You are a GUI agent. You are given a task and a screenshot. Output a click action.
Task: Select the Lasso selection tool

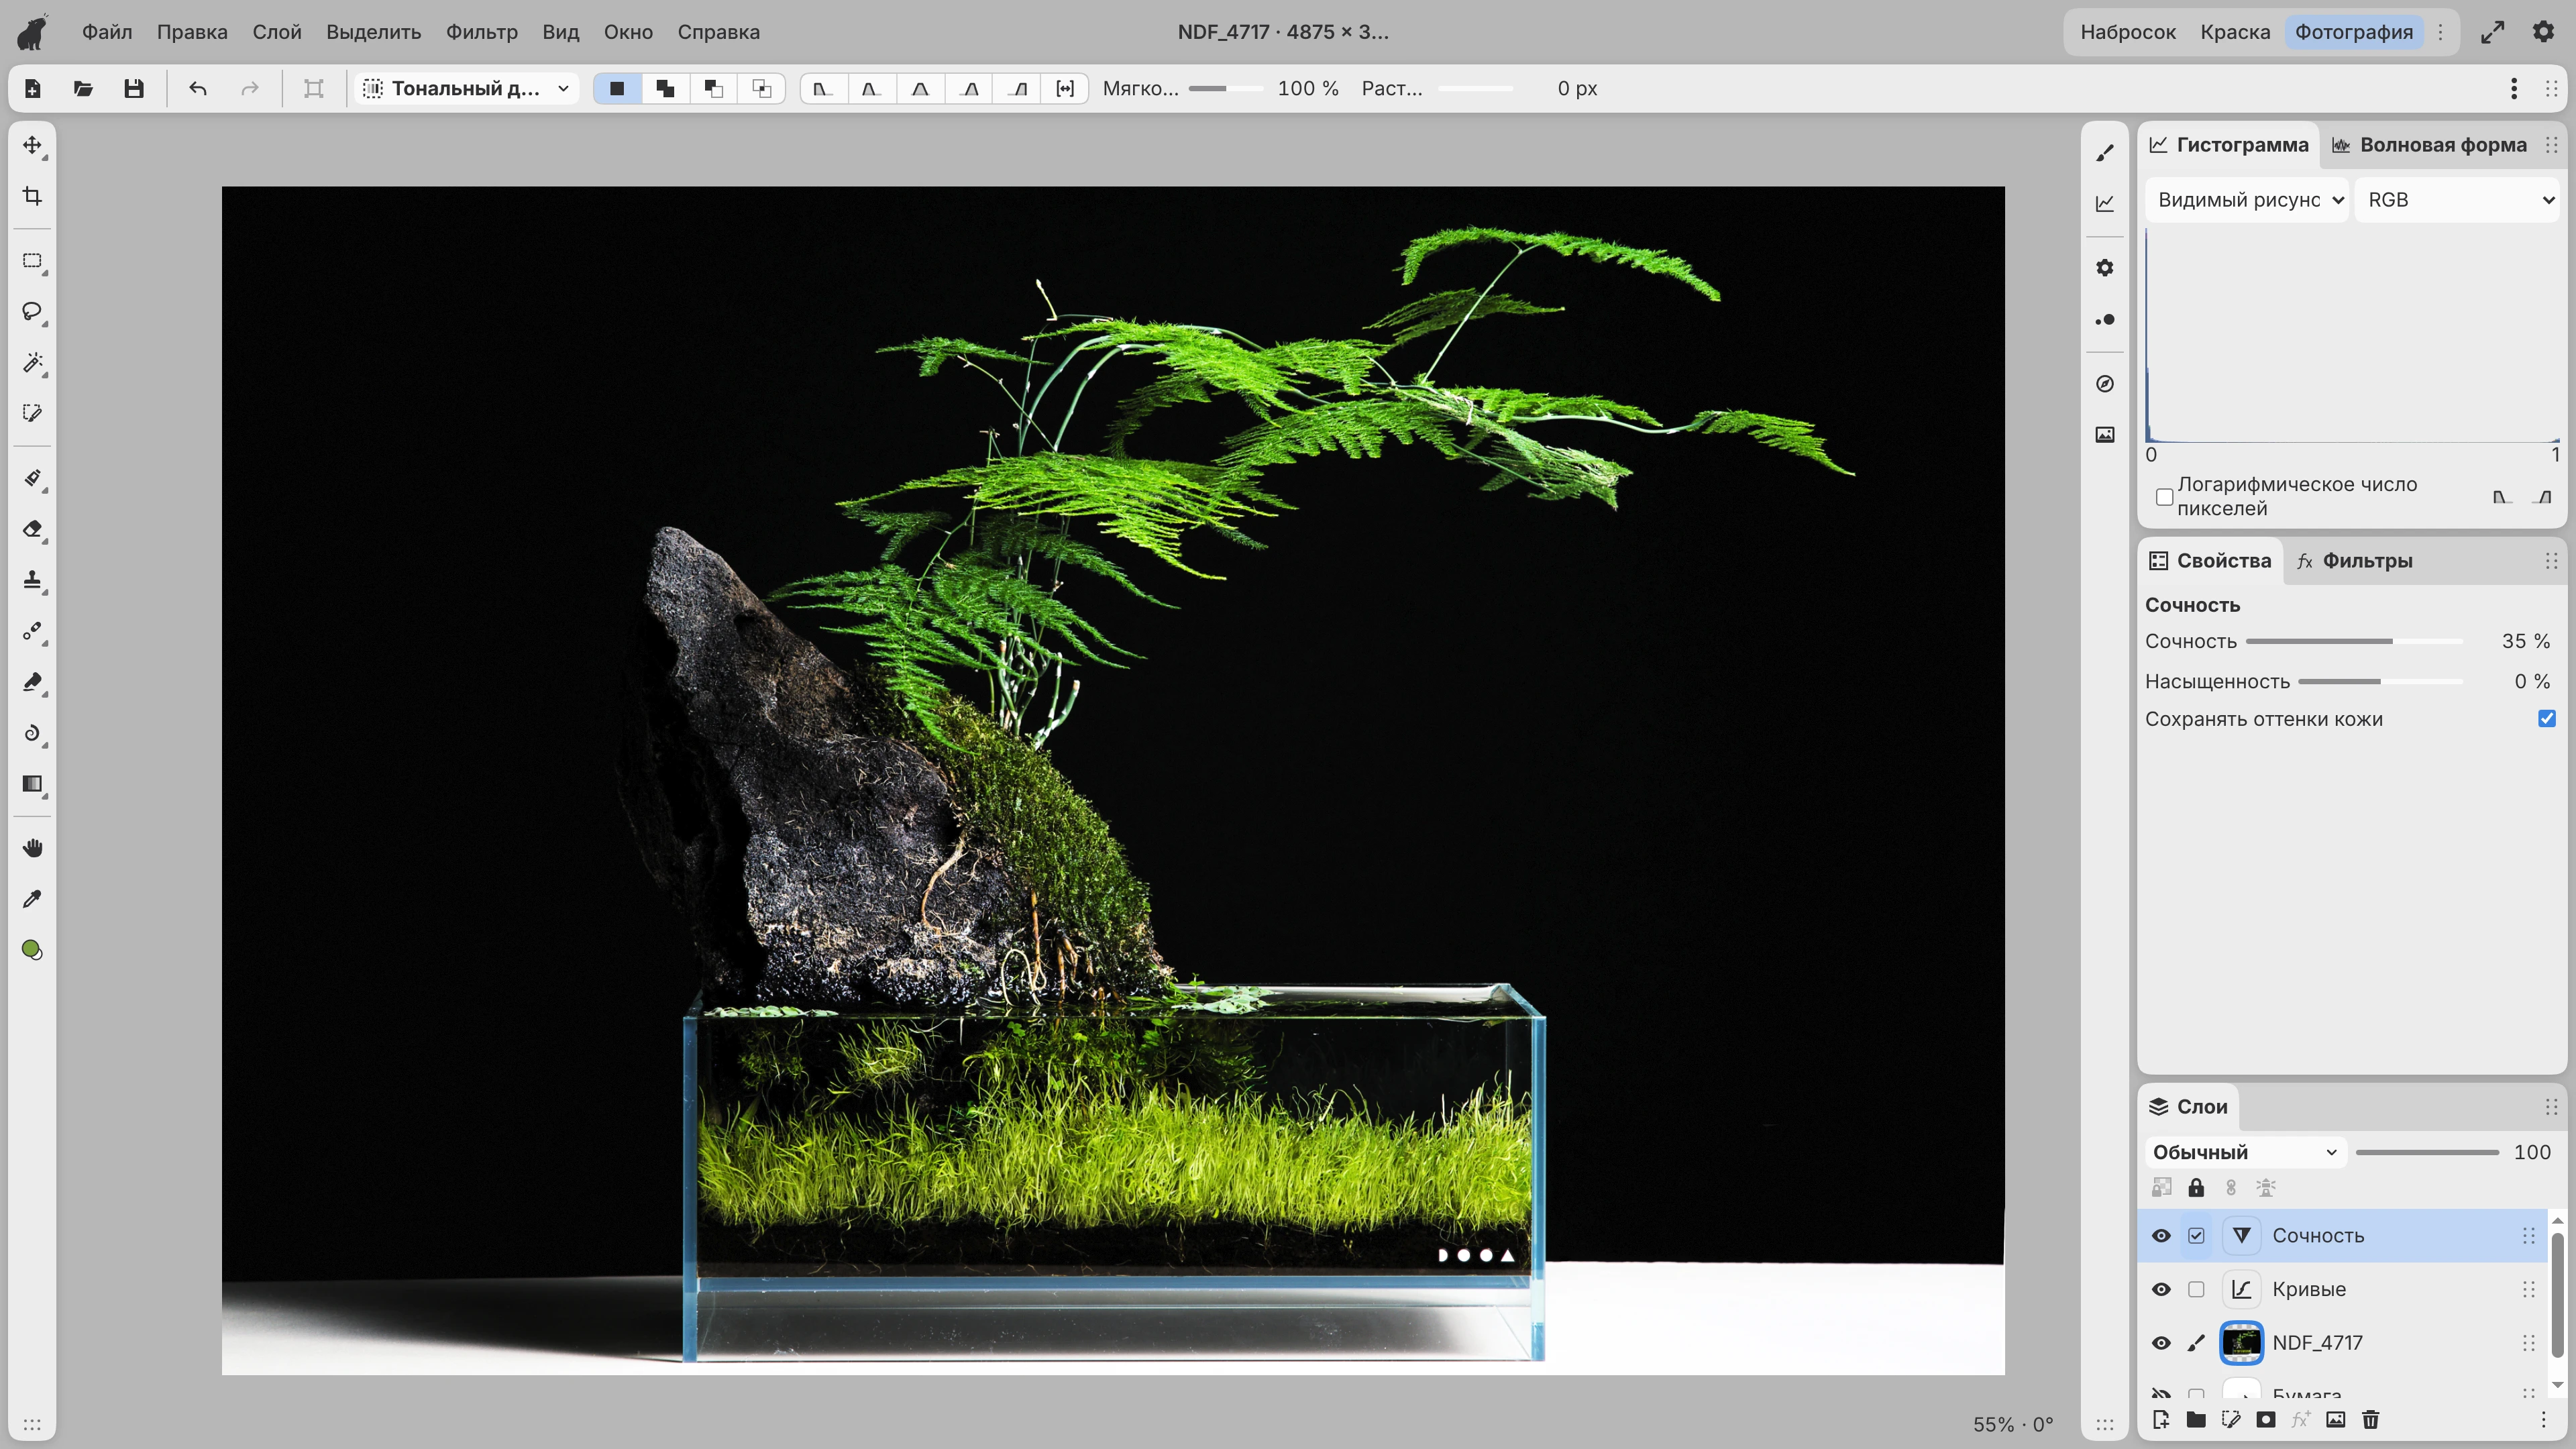coord(32,312)
